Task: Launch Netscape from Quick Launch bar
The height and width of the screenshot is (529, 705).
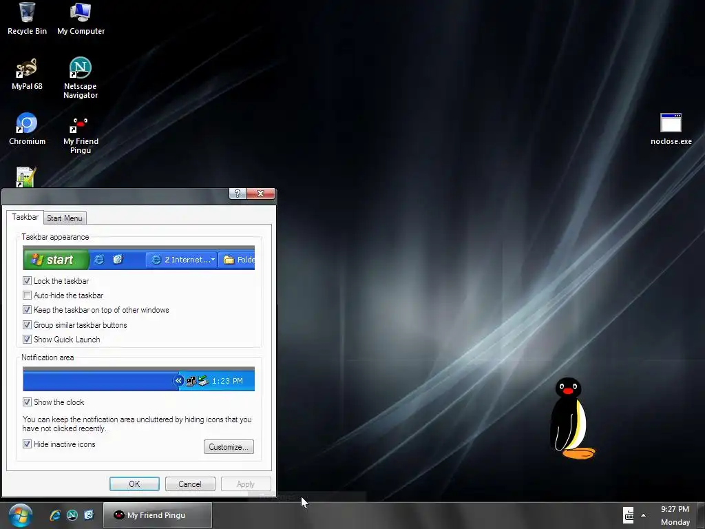Action: [x=72, y=515]
